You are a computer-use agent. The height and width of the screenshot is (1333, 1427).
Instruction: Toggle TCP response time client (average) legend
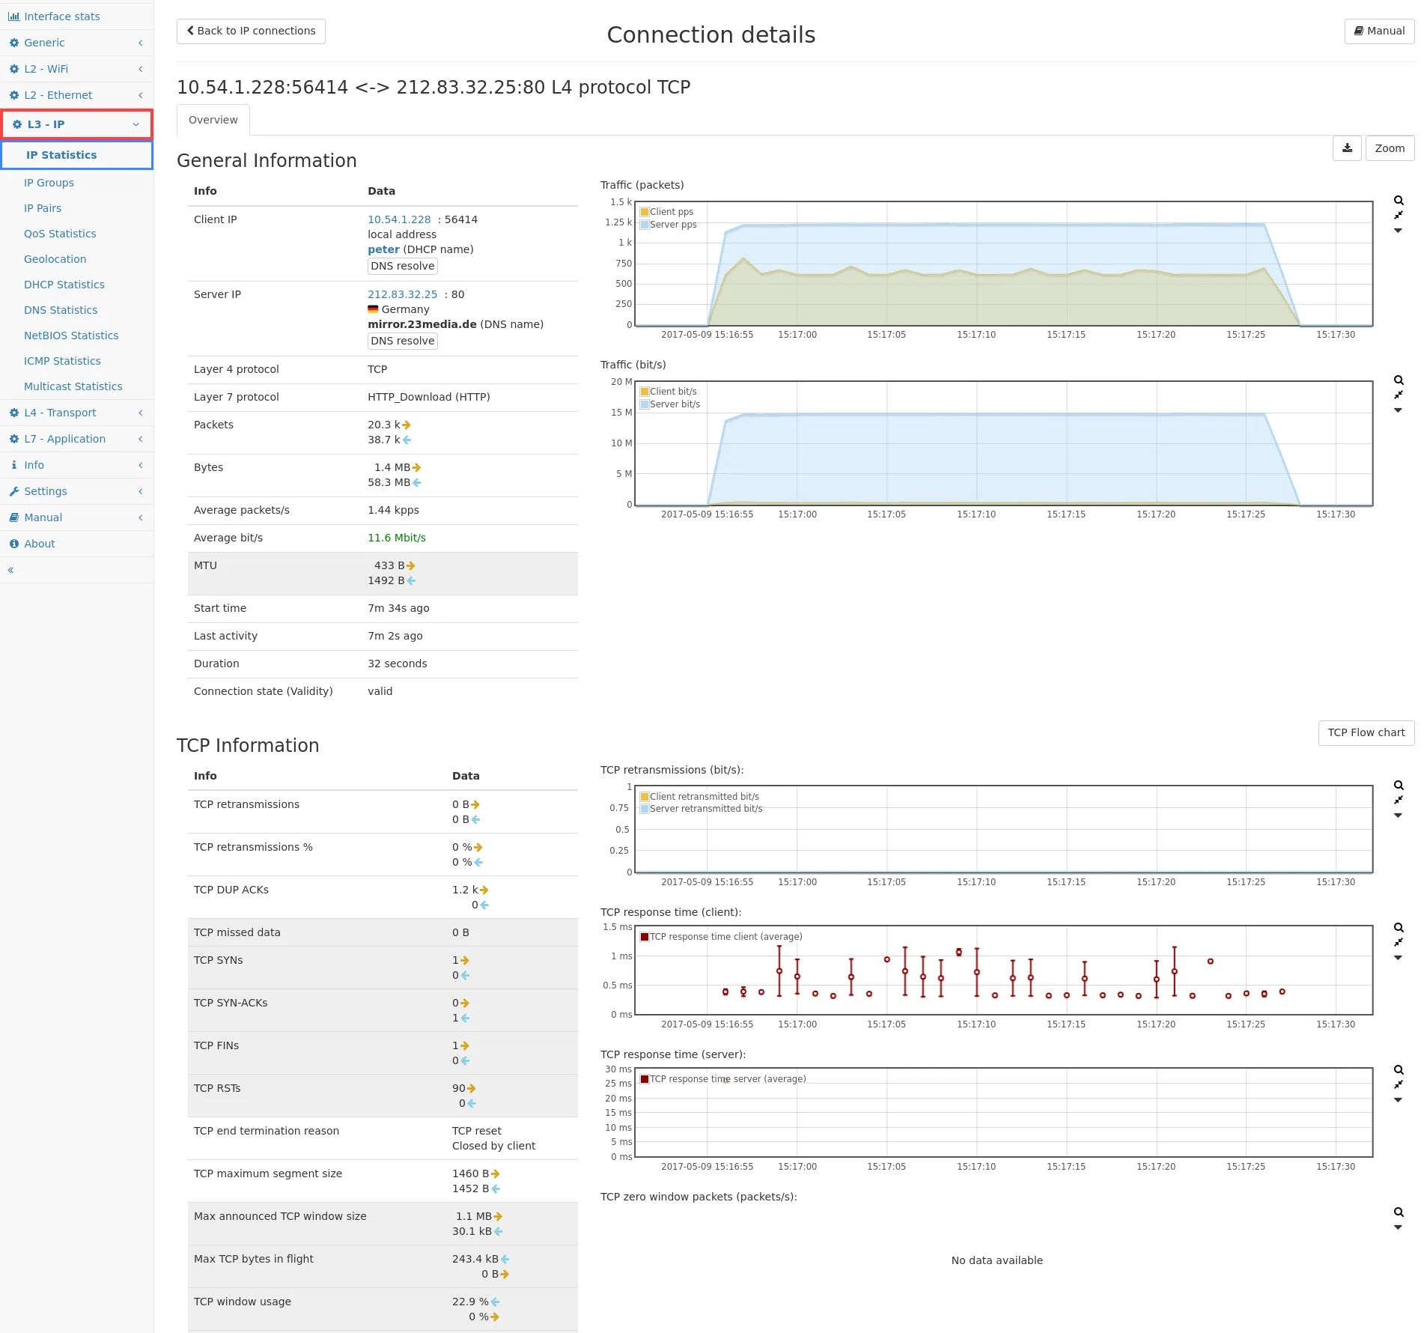click(725, 937)
